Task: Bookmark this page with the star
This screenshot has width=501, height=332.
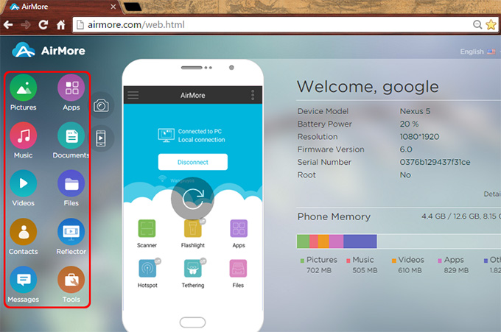Action: point(491,24)
